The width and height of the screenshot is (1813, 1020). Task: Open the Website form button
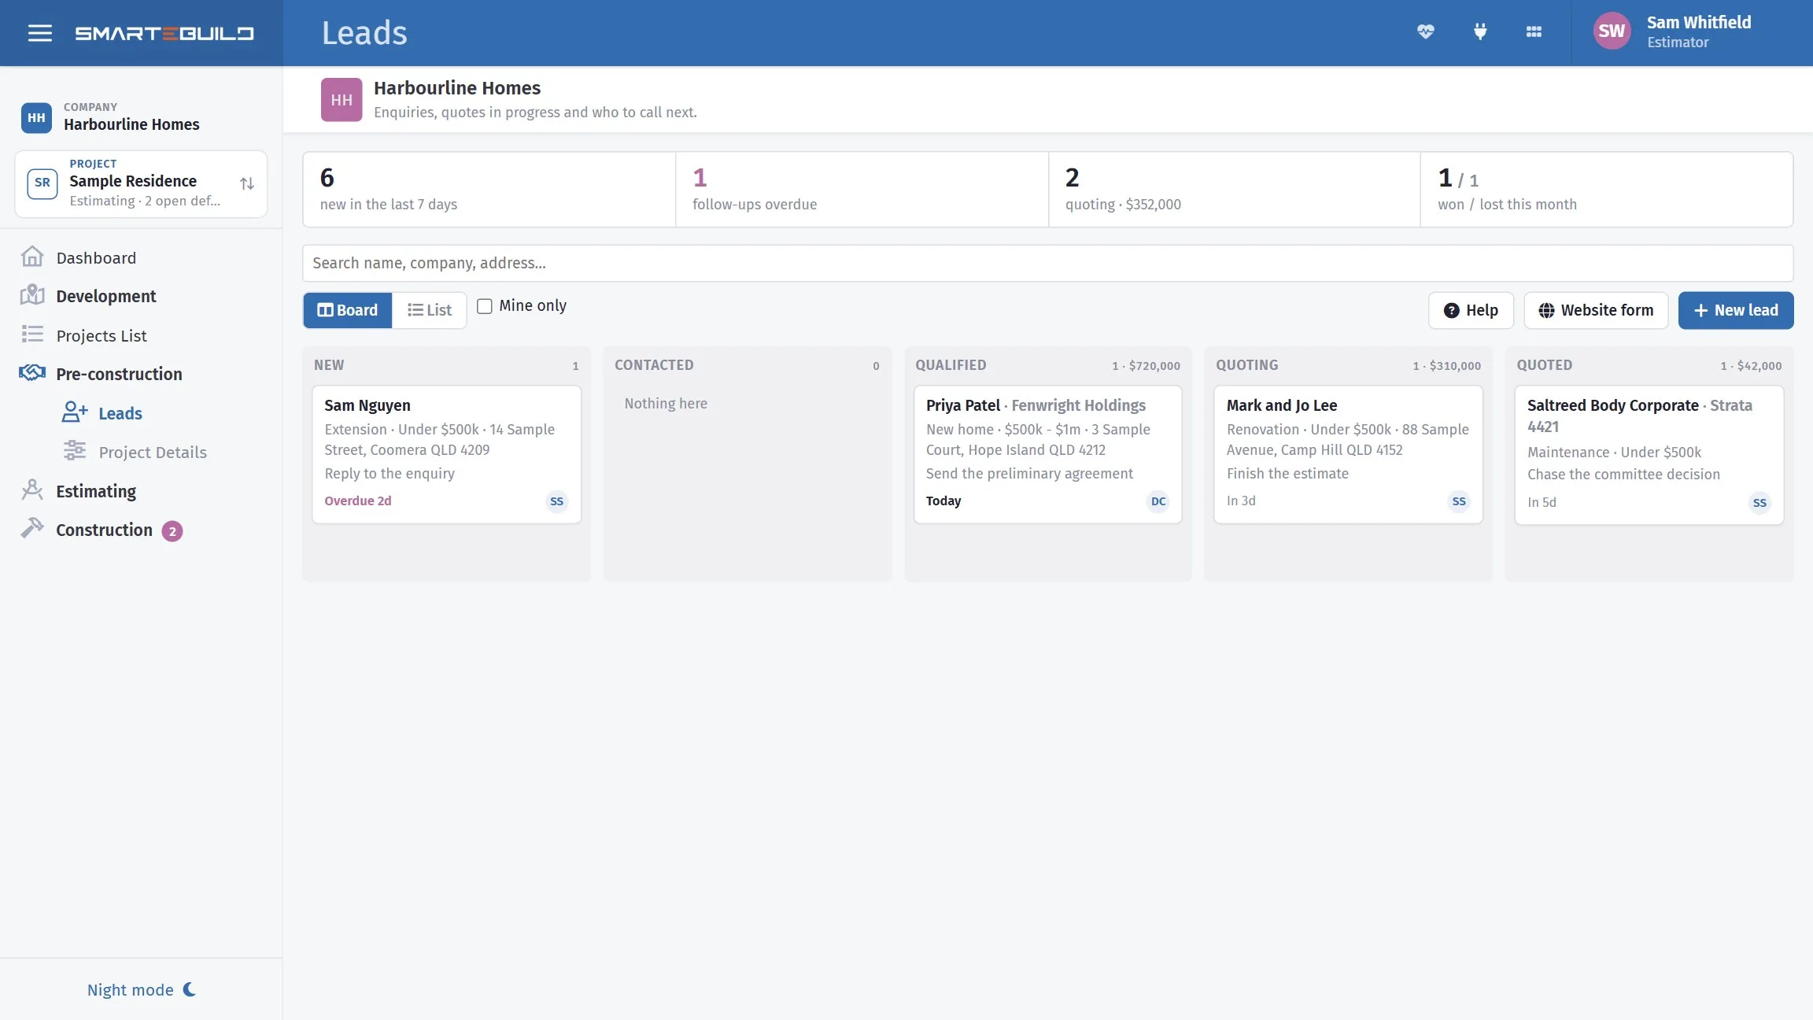pos(1596,310)
